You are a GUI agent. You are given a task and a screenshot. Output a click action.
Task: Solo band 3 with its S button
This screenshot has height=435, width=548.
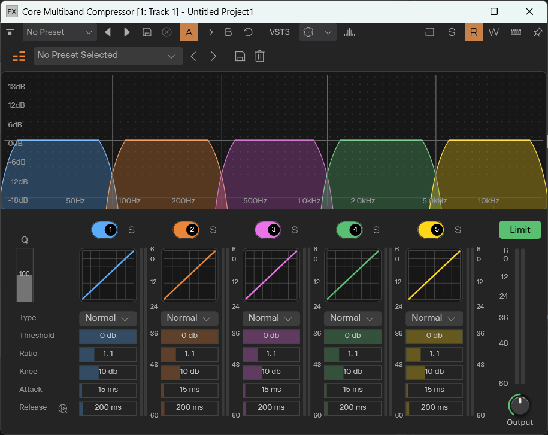point(295,230)
